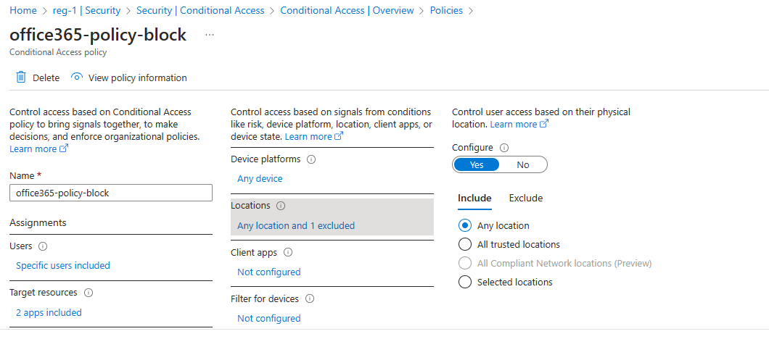Click the info icon beside Target resources

pyautogui.click(x=89, y=293)
